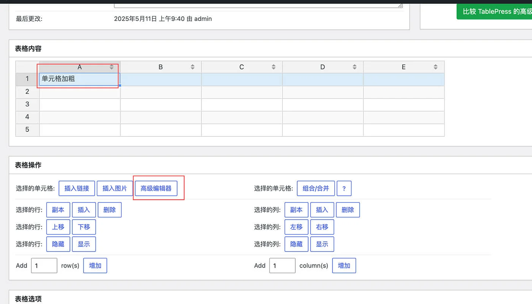Delete the selected column with 删除
The image size is (532, 304).
(x=348, y=209)
